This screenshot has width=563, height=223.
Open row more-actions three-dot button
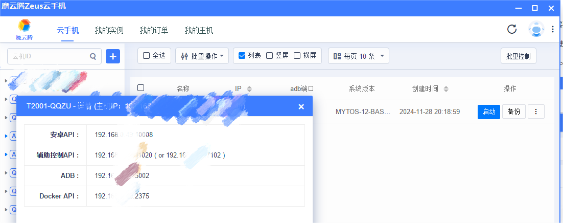click(x=536, y=111)
